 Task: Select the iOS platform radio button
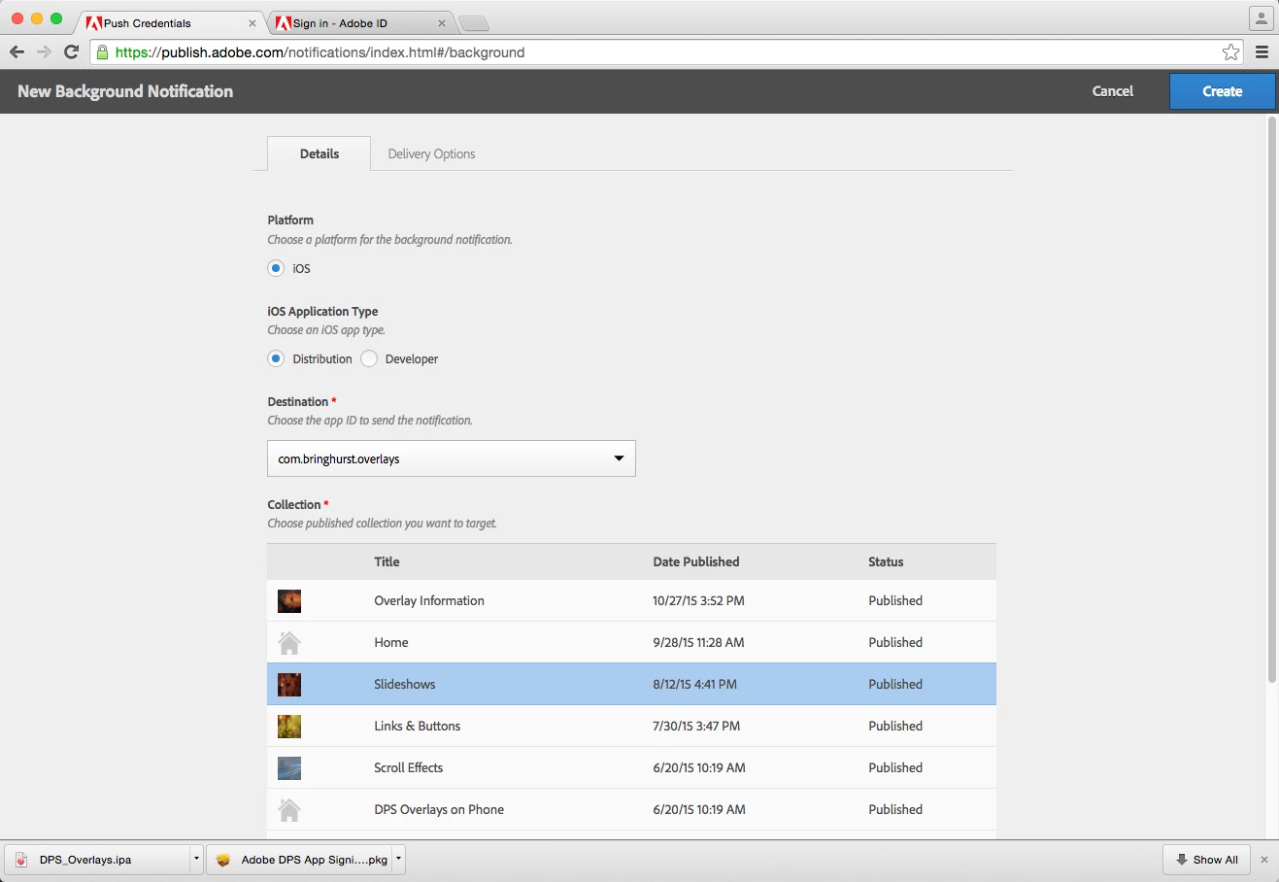(276, 268)
